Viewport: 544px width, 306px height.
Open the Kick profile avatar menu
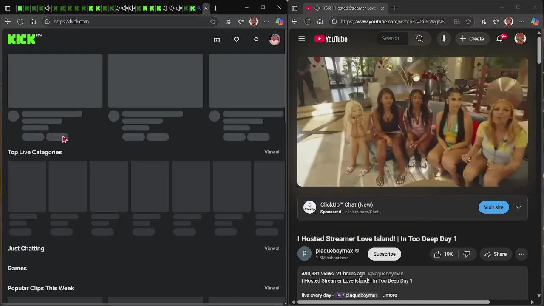pos(275,40)
